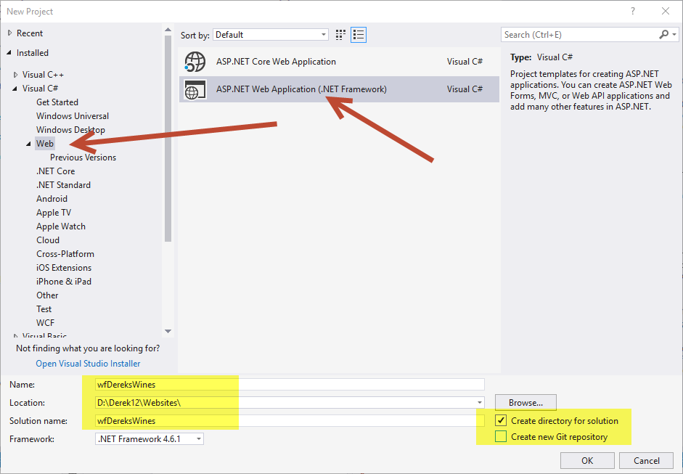Check Create new Git repository
This screenshot has height=474, width=683.
point(501,436)
